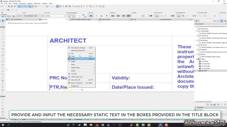Select A4 Portrait master layout
Screen dimensions: 227x127
point(205,61)
